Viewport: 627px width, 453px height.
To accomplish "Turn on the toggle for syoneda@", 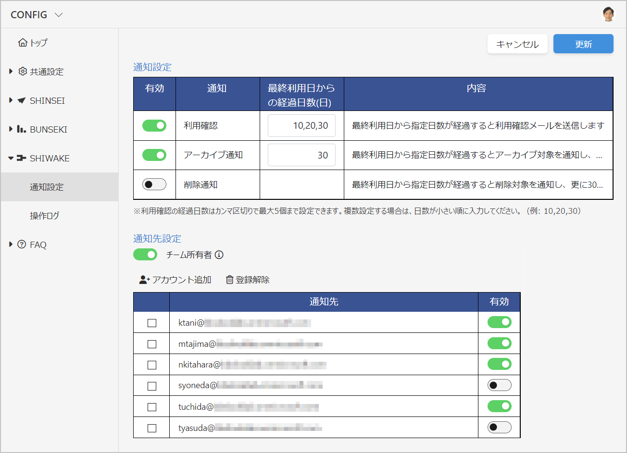I will tap(500, 385).
